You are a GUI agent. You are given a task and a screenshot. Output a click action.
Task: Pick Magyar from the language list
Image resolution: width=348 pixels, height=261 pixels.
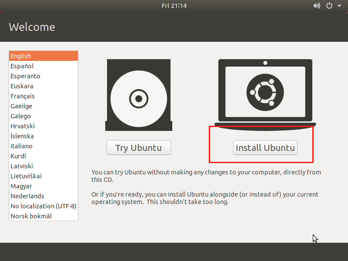coord(43,186)
